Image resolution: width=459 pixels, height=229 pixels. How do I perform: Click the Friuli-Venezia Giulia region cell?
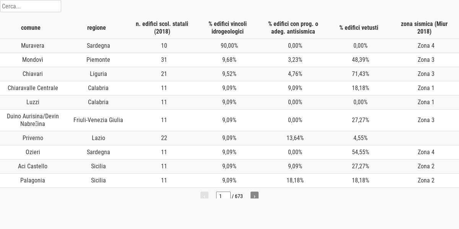98,120
